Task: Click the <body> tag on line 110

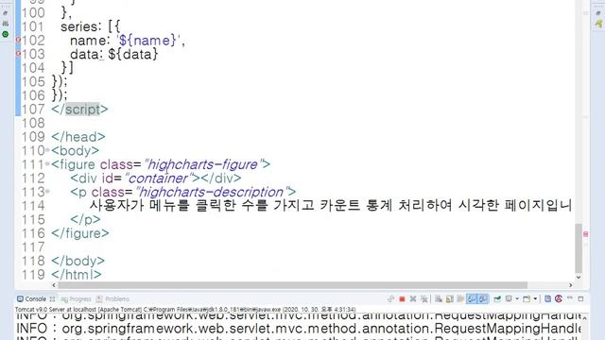Action: click(76, 151)
